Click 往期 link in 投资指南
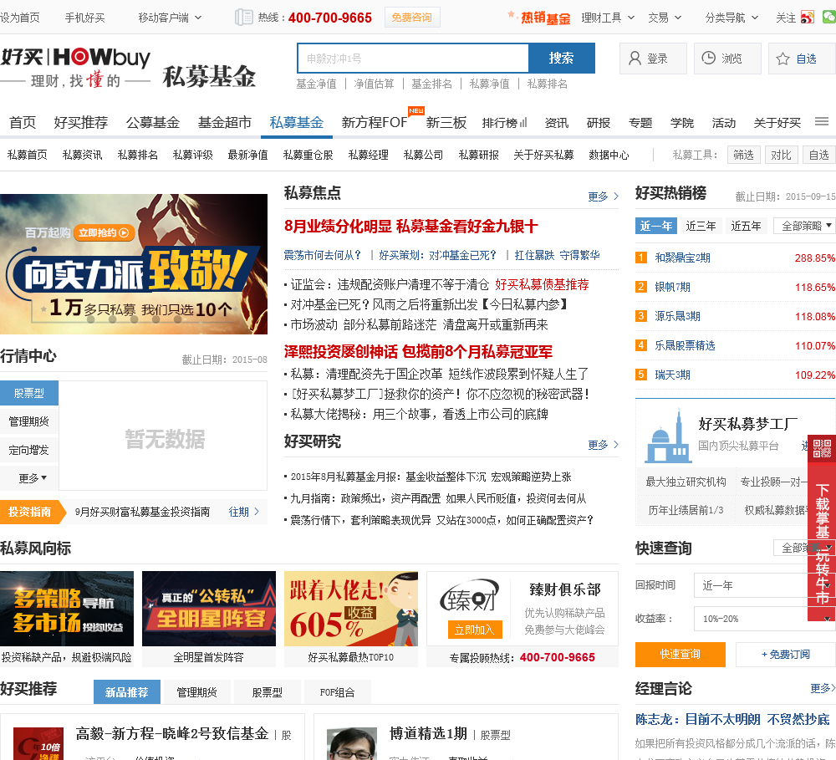Screen dimensions: 836x760 pyautogui.click(x=243, y=512)
